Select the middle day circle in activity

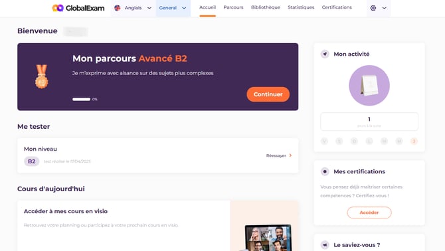(x=369, y=141)
